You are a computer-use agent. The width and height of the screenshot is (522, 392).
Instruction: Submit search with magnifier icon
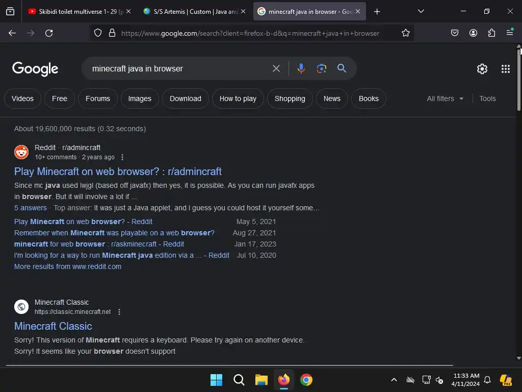(342, 68)
